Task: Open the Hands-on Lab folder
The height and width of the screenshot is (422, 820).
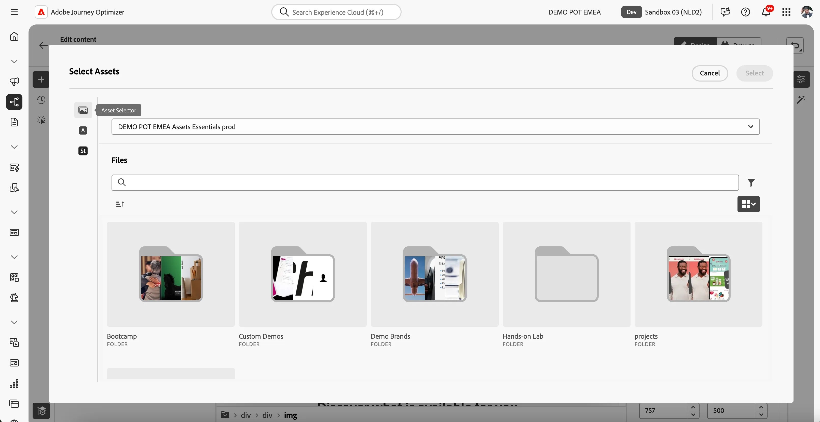Action: coord(566,274)
